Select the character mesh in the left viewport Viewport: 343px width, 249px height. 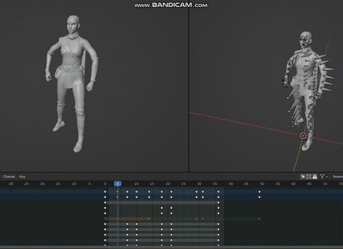point(72,75)
